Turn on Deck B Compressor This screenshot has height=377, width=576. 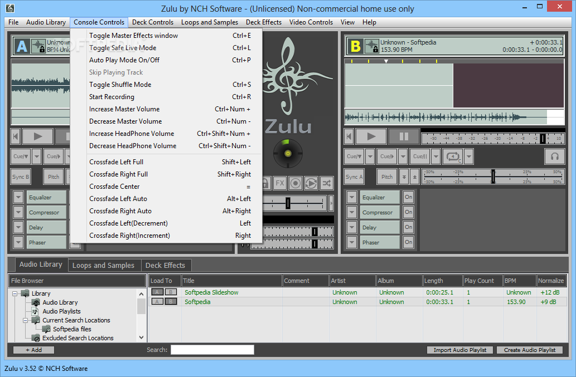(x=409, y=212)
